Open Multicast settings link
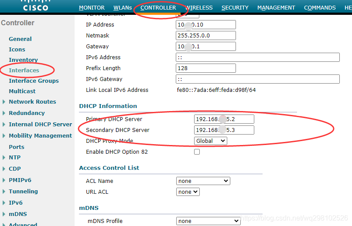This screenshot has width=352, height=226. 22,91
